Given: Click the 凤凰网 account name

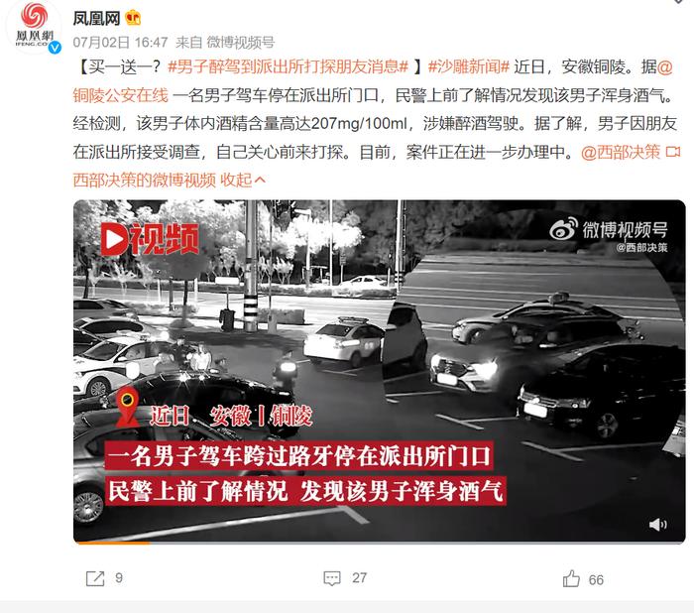Looking at the screenshot, I should tap(96, 18).
